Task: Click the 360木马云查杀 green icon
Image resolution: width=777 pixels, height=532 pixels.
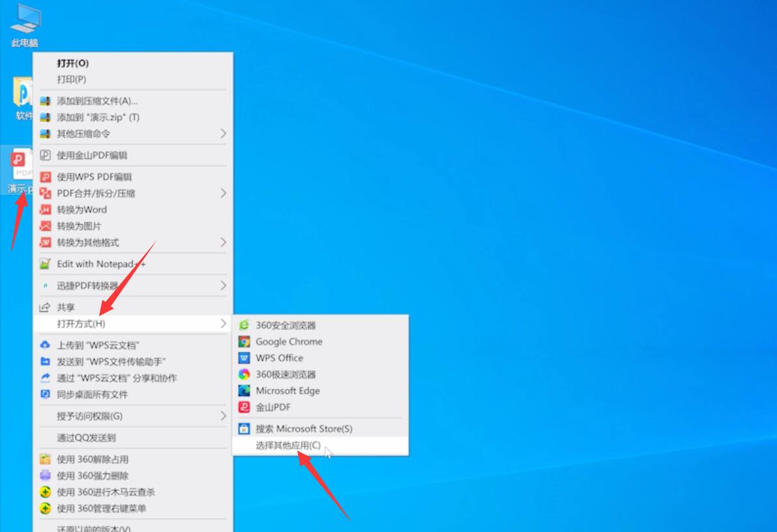Action: tap(45, 492)
